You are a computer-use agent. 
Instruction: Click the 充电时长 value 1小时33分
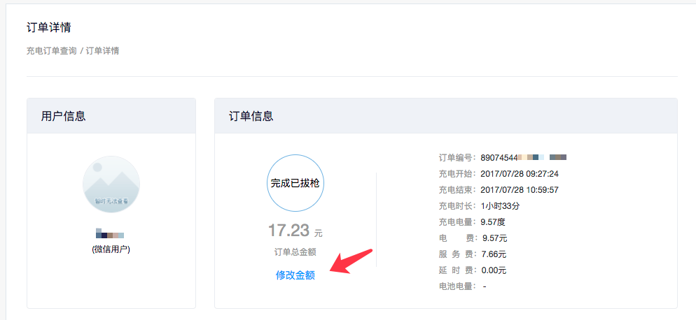click(500, 205)
